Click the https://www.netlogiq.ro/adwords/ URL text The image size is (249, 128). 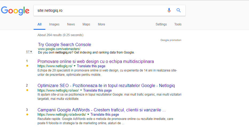click(x=62, y=114)
